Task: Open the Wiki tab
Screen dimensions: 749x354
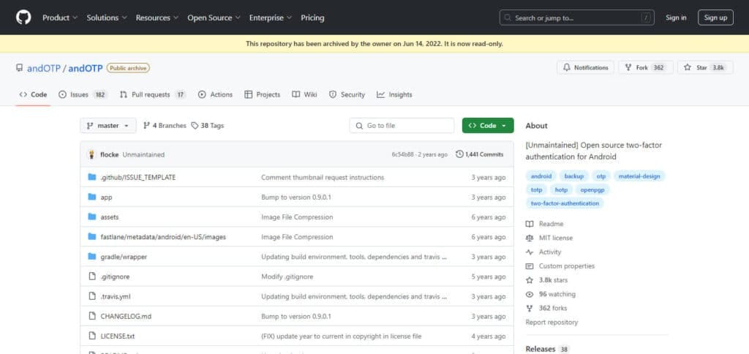Action: click(x=304, y=94)
